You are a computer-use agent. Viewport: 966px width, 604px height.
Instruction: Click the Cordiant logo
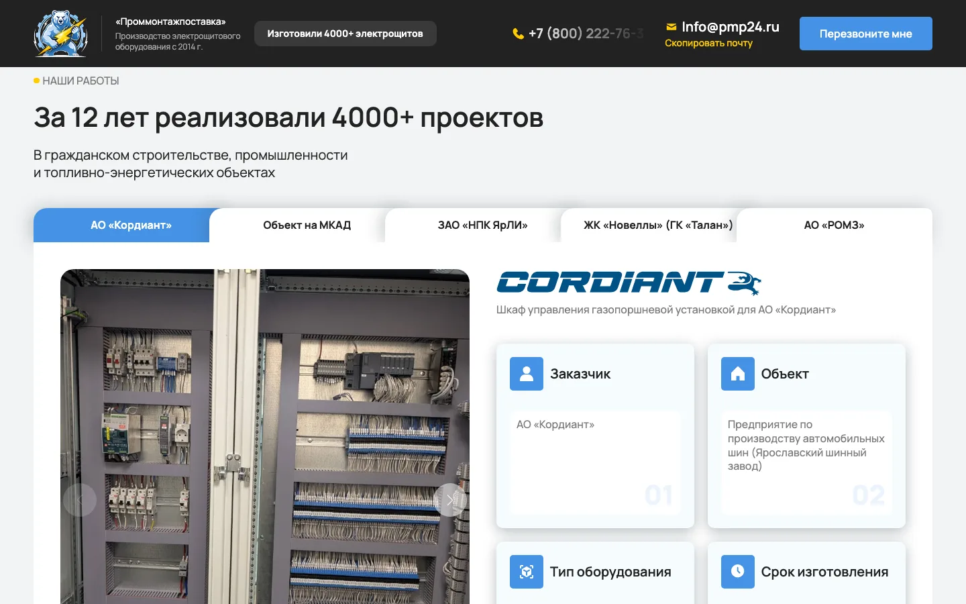(629, 283)
